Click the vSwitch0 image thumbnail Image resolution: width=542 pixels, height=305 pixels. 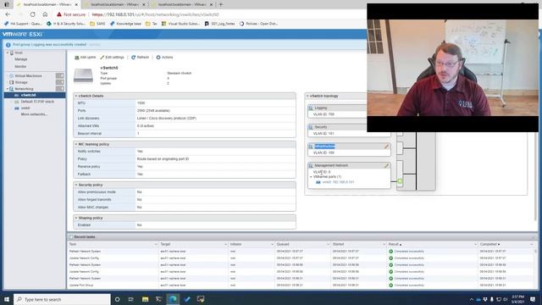83,75
